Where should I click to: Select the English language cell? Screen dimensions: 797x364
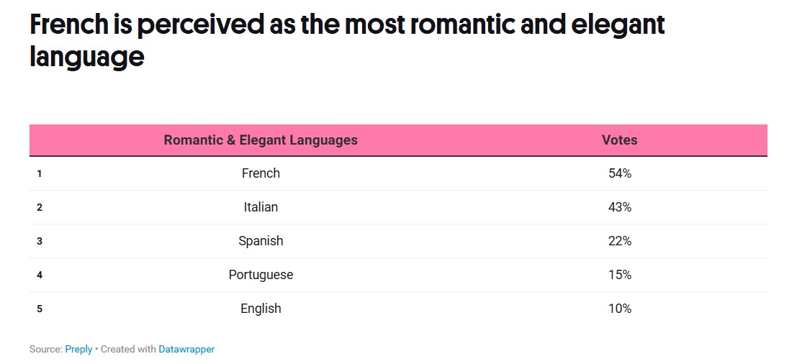point(261,309)
